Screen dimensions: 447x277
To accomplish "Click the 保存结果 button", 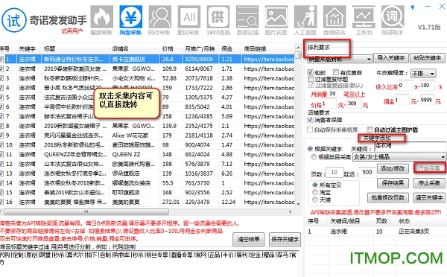I will (393, 183).
